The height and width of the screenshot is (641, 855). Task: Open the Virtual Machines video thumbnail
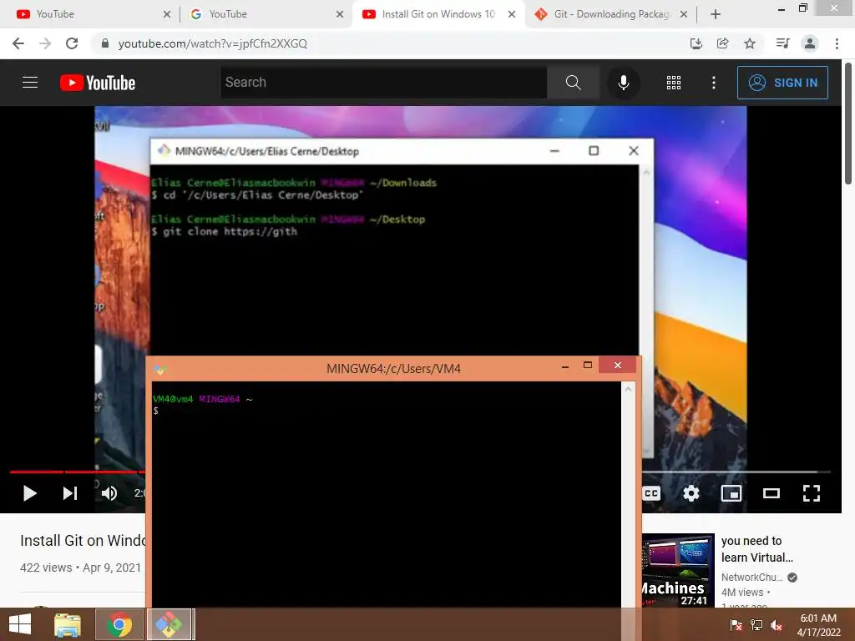678,570
